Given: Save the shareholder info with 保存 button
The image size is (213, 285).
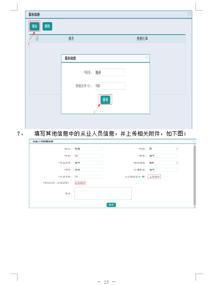Looking at the screenshot, I should tap(106, 100).
